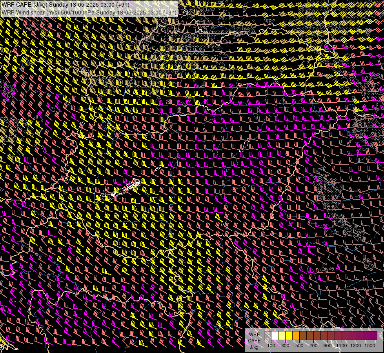384x353 pixels.
Task: Click the 'WRF CAPE (J/kg)' title line
Action: [66, 5]
